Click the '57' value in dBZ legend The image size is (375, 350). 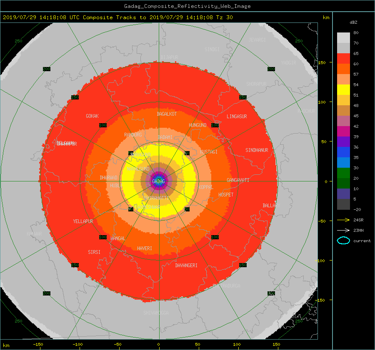[x=356, y=74]
